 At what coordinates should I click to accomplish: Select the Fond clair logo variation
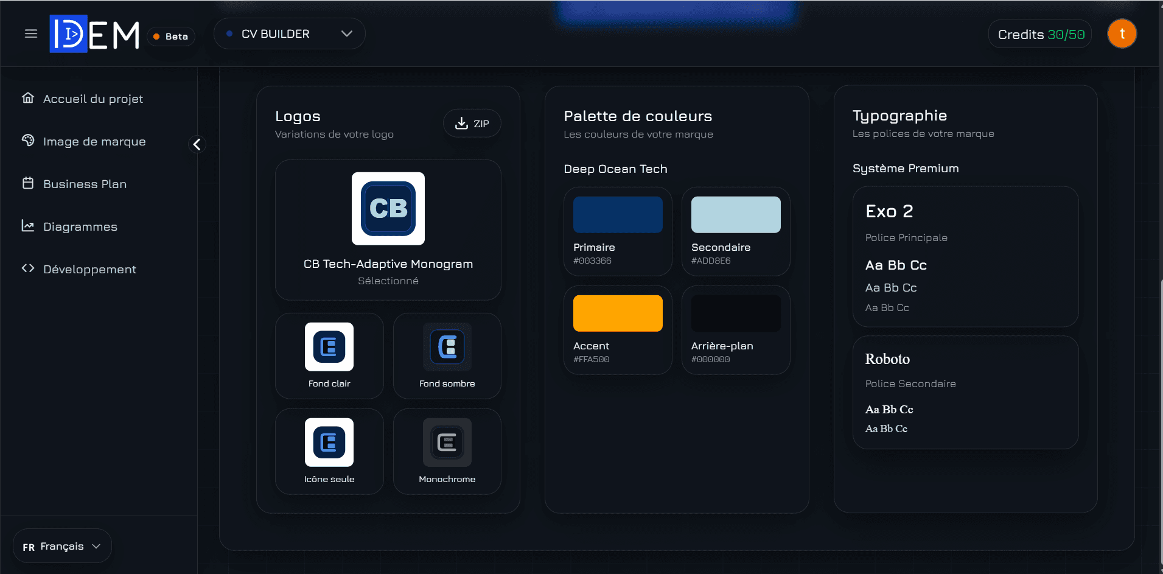coord(329,356)
